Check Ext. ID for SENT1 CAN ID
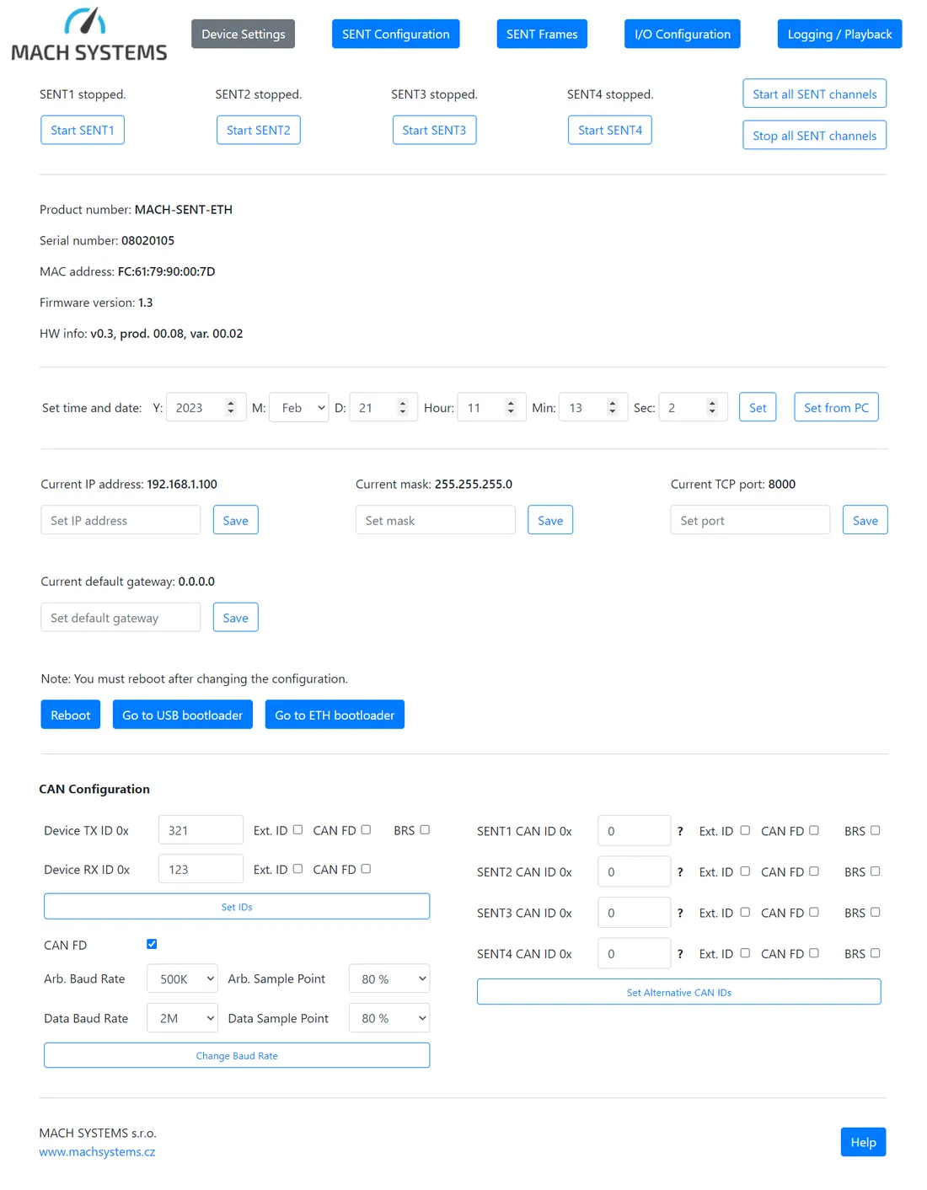Image resolution: width=927 pixels, height=1190 pixels. click(x=745, y=830)
